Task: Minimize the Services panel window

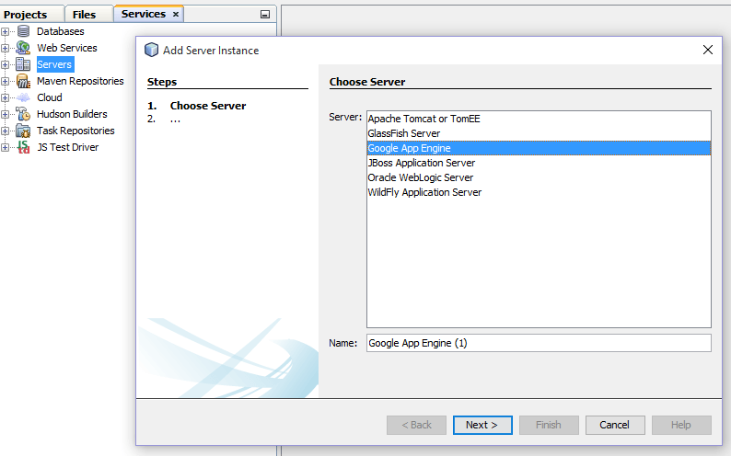Action: [265, 15]
